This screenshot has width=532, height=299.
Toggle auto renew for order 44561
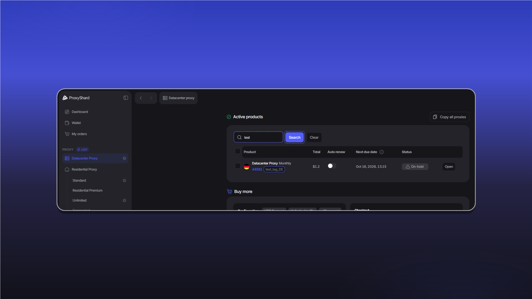point(332,166)
